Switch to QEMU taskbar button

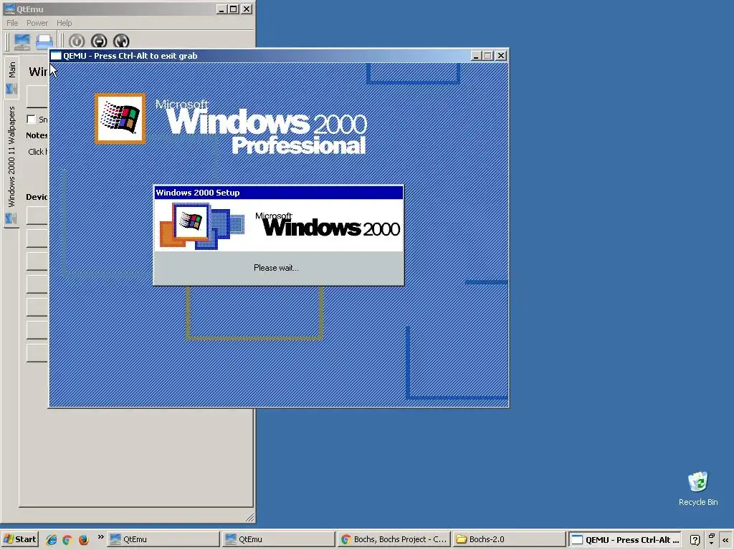point(624,539)
